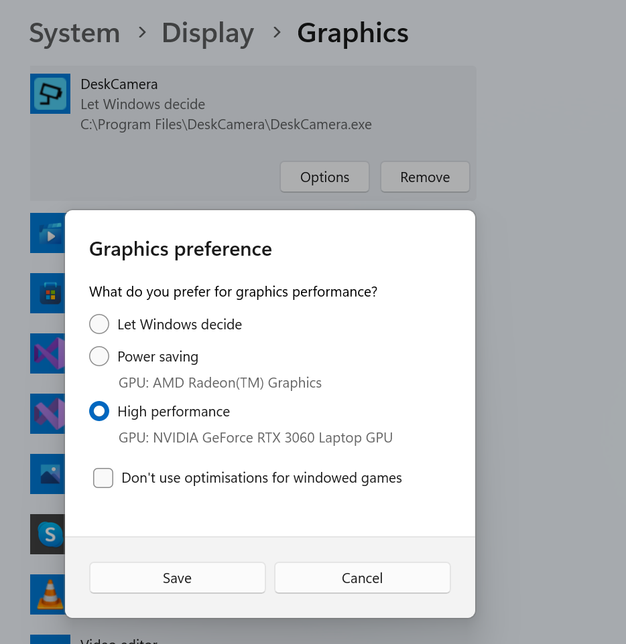Viewport: 626px width, 644px height.
Task: Remove DeskCamera from the list
Action: click(425, 177)
